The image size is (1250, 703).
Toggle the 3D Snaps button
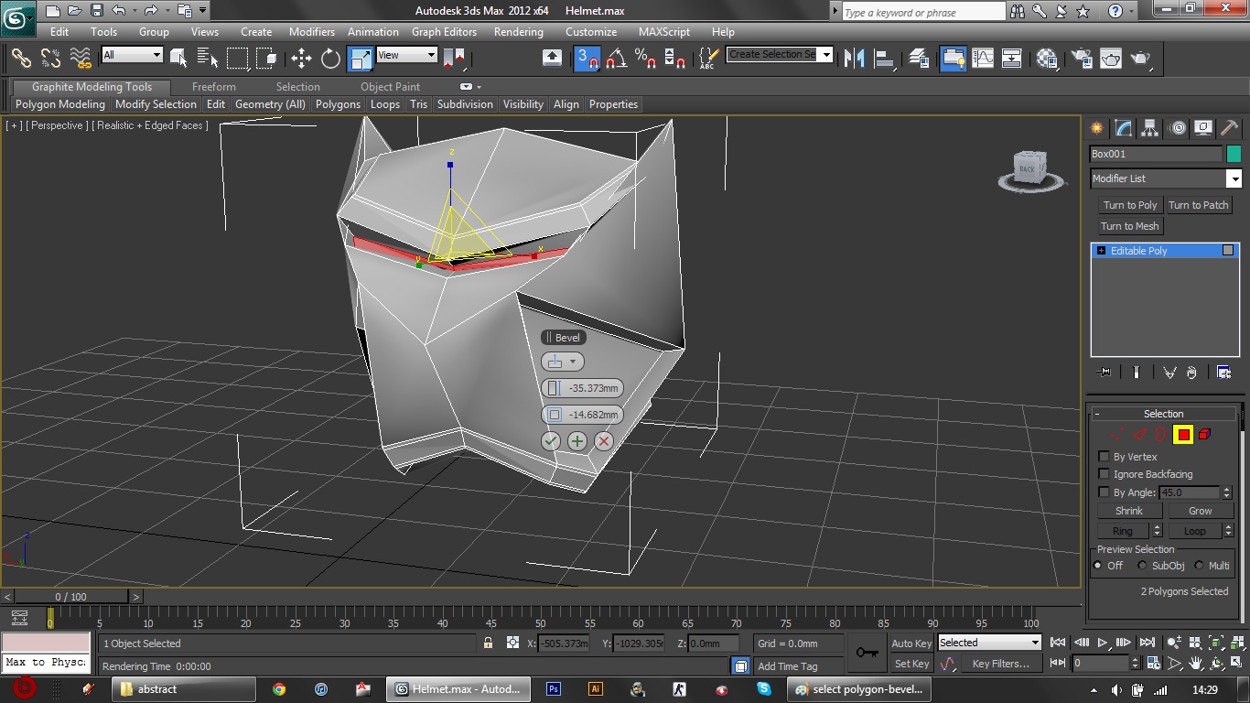[x=587, y=59]
